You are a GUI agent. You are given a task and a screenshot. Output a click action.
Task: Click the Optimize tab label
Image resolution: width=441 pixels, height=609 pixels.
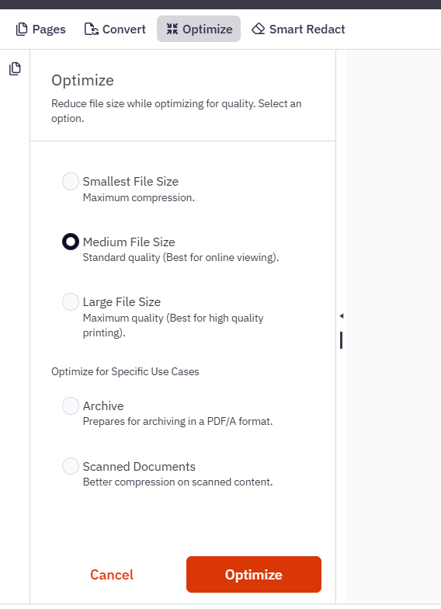click(x=207, y=30)
